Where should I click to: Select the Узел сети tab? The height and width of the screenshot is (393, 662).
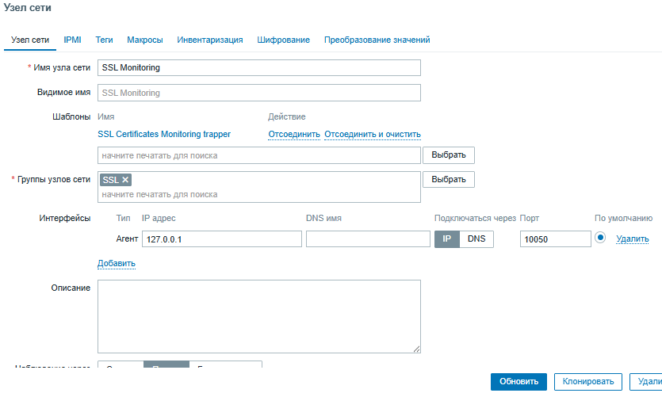pyautogui.click(x=30, y=40)
